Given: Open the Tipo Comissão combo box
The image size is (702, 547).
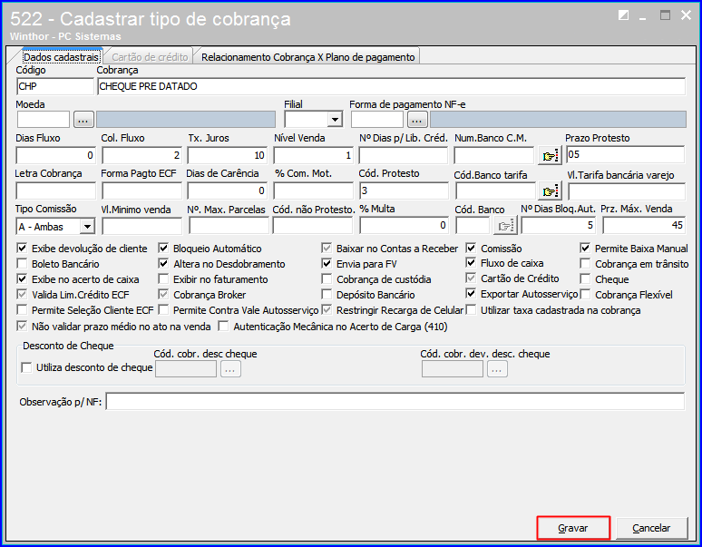Looking at the screenshot, I should [x=87, y=227].
